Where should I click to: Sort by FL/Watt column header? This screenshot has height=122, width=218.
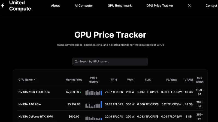coord(171,80)
